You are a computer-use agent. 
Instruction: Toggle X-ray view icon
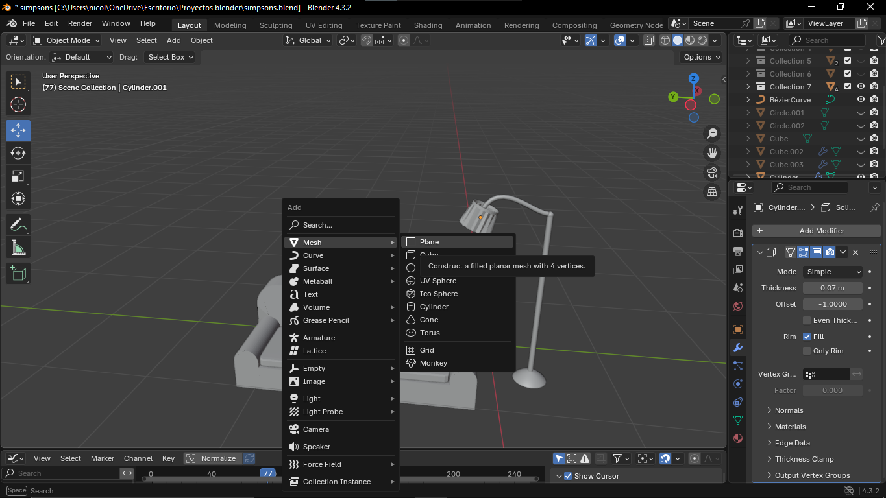649,40
